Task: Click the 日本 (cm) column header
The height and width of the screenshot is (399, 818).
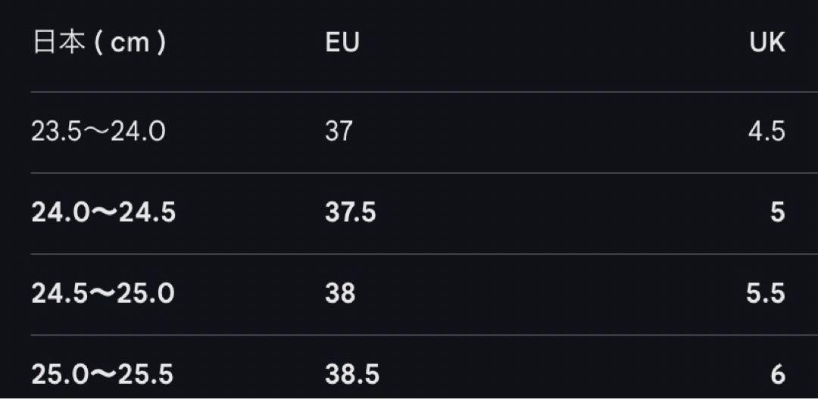Action: pos(99,42)
